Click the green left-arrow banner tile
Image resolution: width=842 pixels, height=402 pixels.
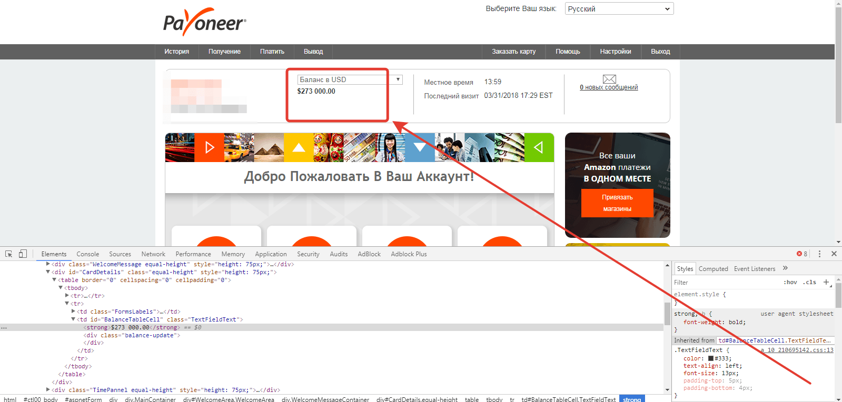[539, 147]
